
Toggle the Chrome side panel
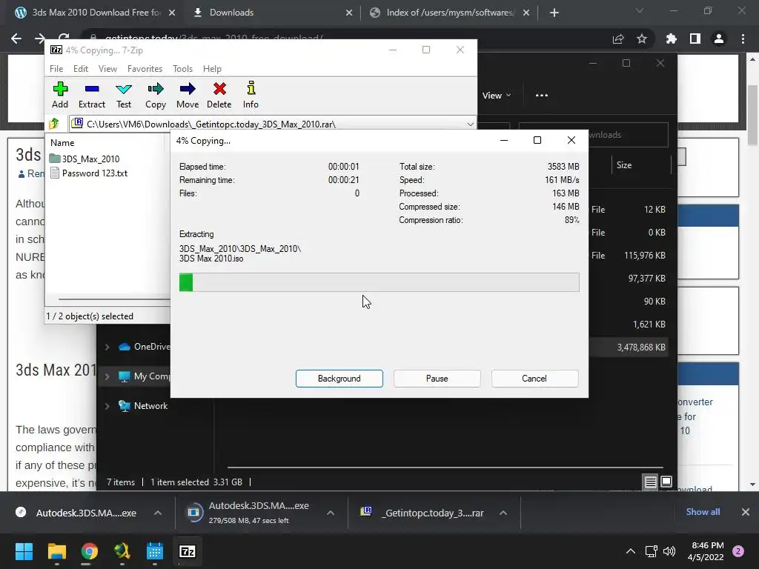click(695, 39)
